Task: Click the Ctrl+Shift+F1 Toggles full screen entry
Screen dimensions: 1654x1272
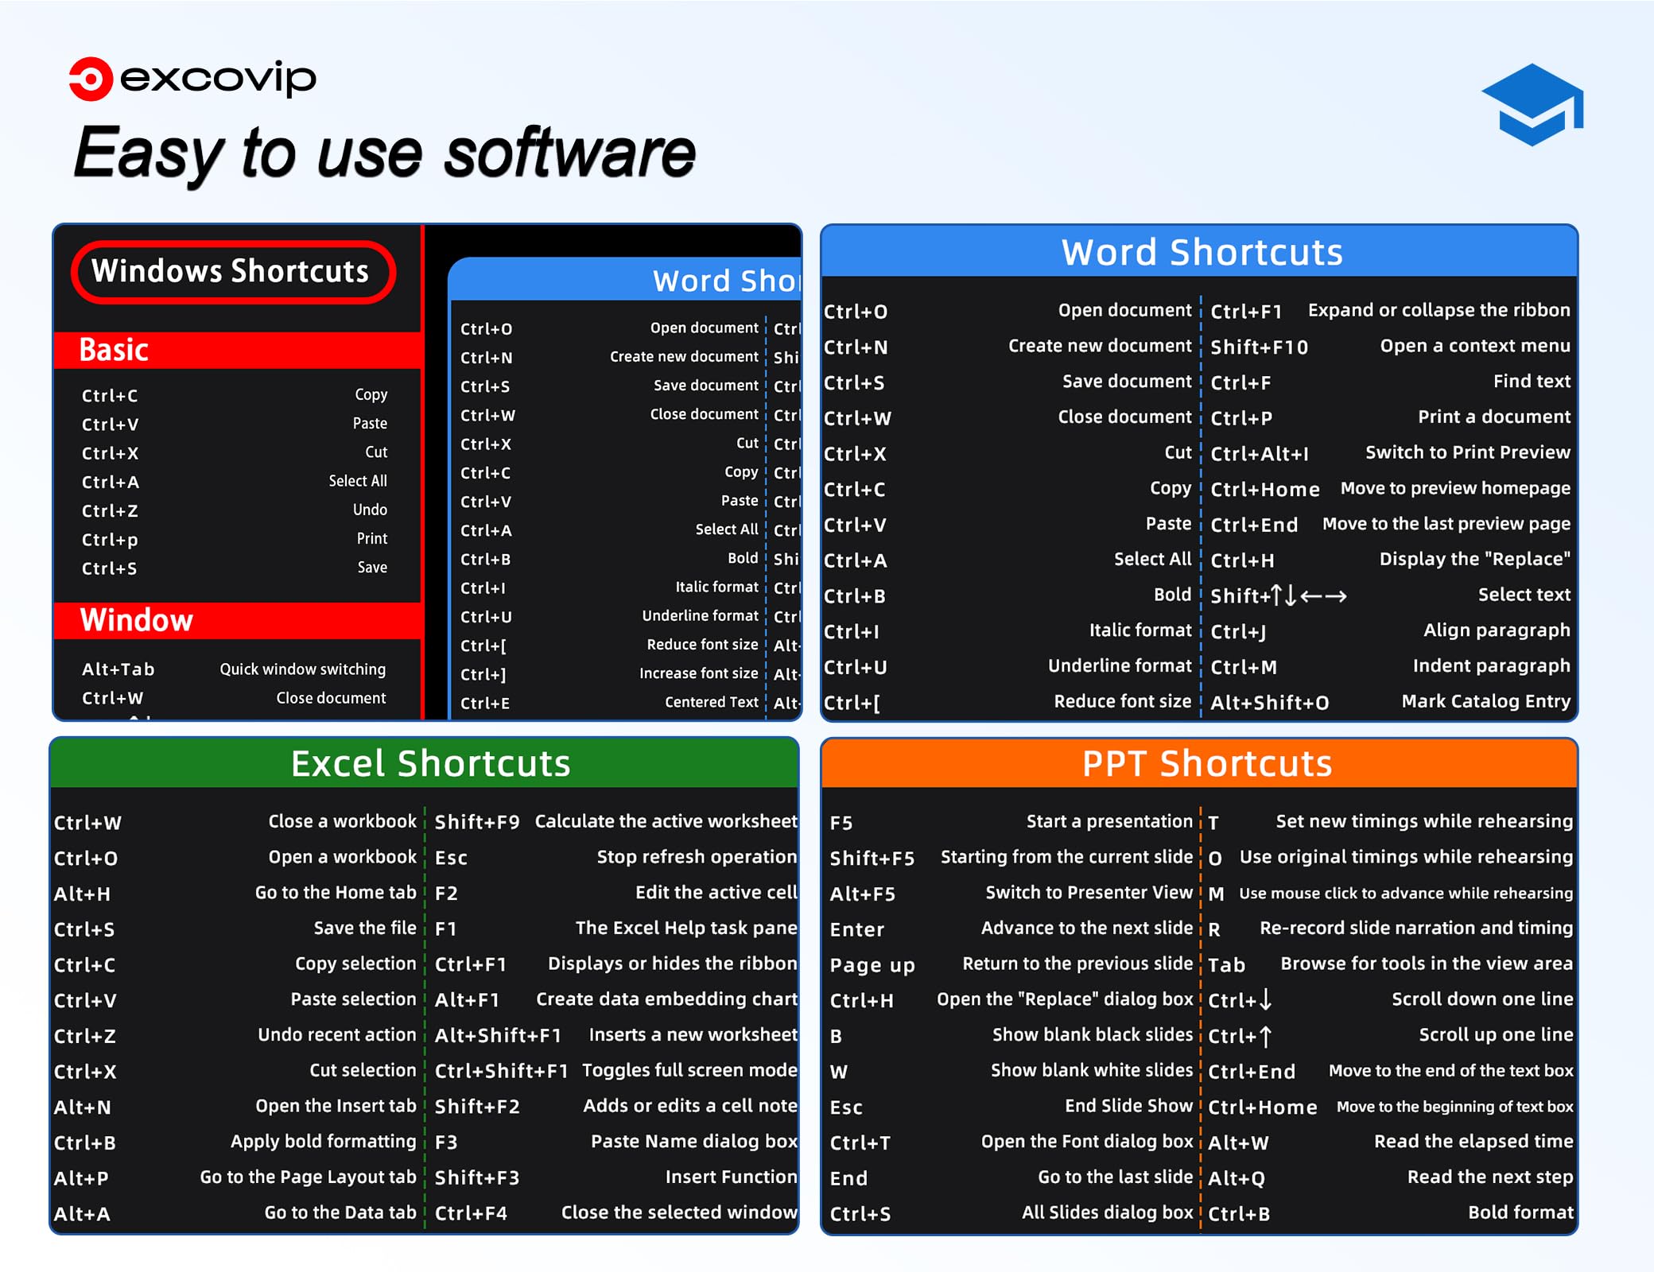Action: click(615, 1071)
